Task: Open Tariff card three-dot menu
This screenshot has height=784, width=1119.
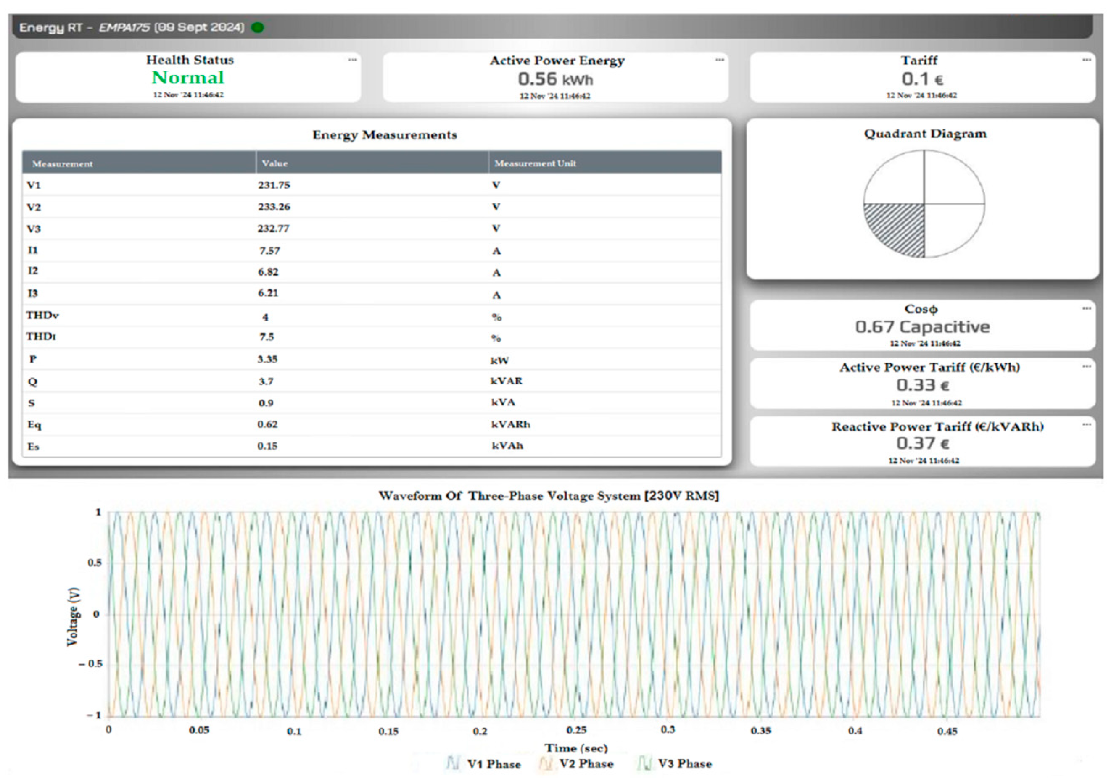Action: click(1086, 60)
